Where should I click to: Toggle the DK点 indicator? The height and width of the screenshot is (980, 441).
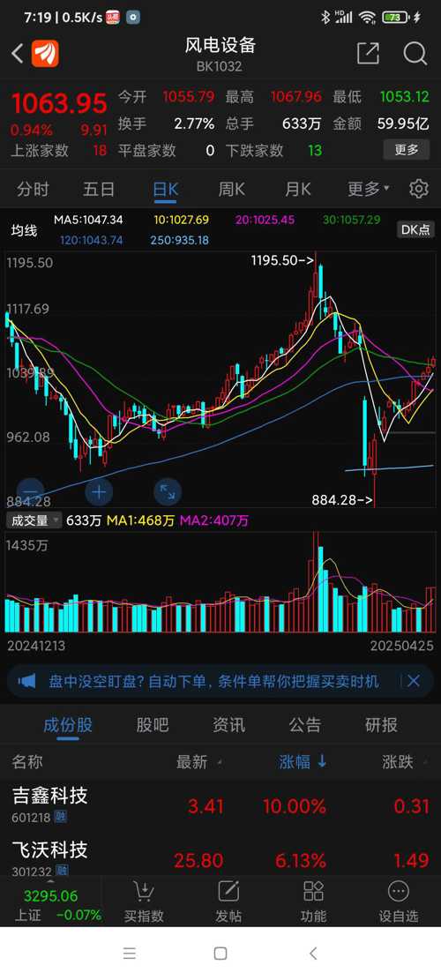pyautogui.click(x=415, y=229)
